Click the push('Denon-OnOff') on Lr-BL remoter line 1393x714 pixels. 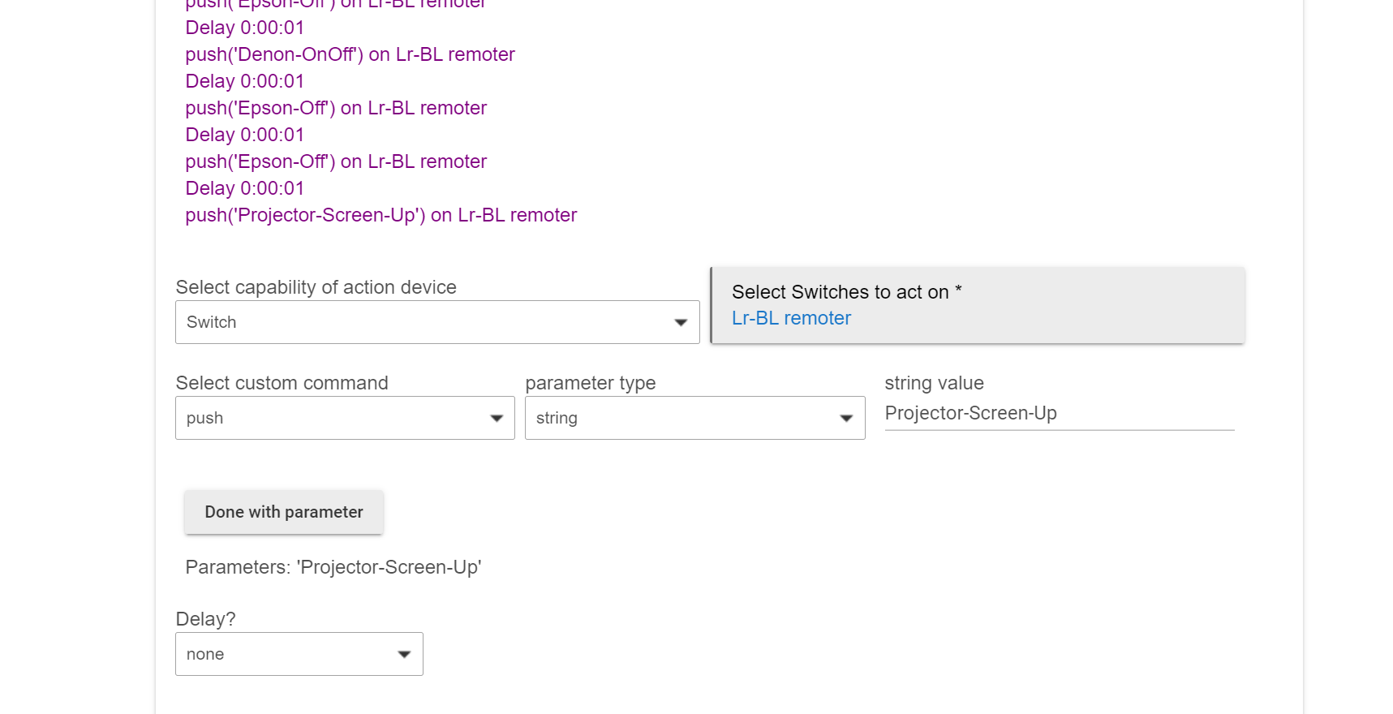pyautogui.click(x=350, y=54)
